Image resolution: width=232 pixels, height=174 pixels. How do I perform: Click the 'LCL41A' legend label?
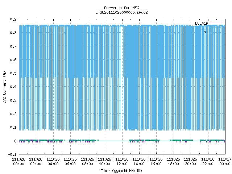coord(202,23)
